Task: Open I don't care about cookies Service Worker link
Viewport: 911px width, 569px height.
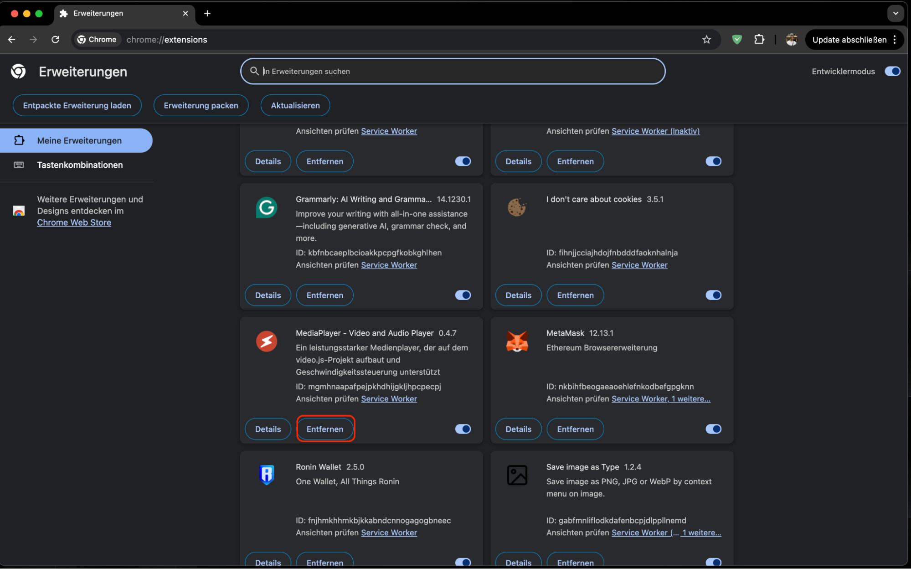Action: click(x=639, y=265)
